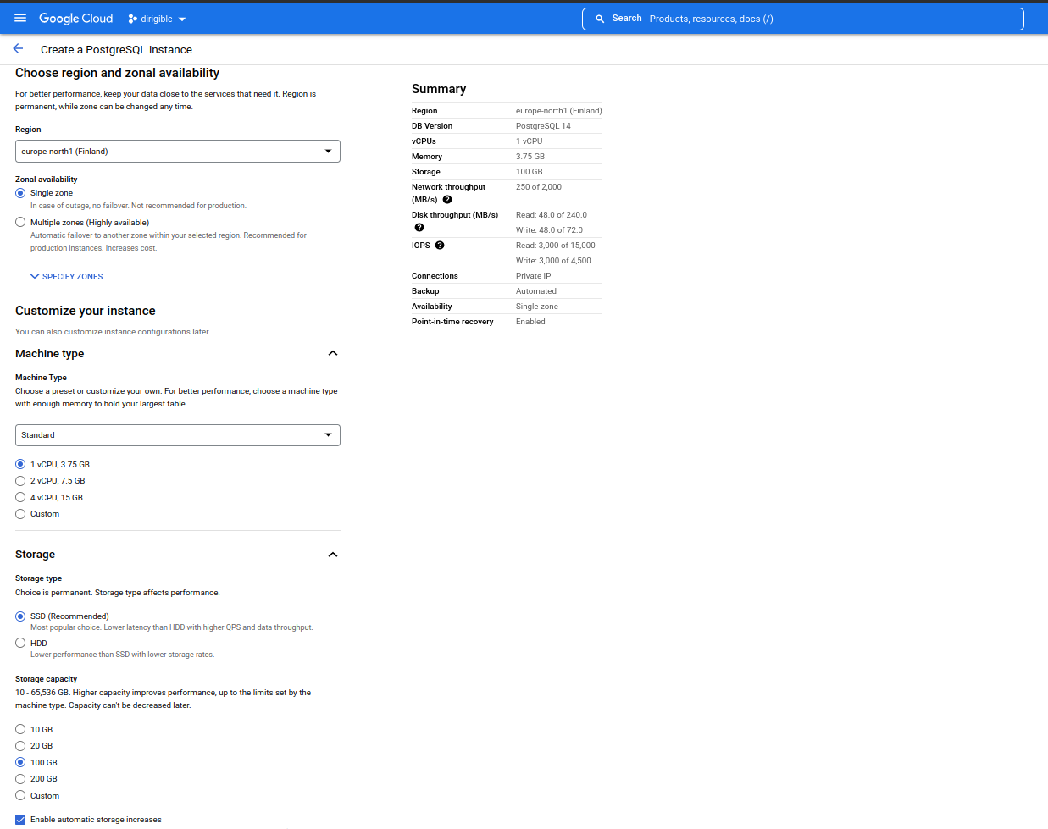1048x829 pixels.
Task: Click the 'Write: 3,000 of 4,500' IOPS value
Action: [x=553, y=261]
